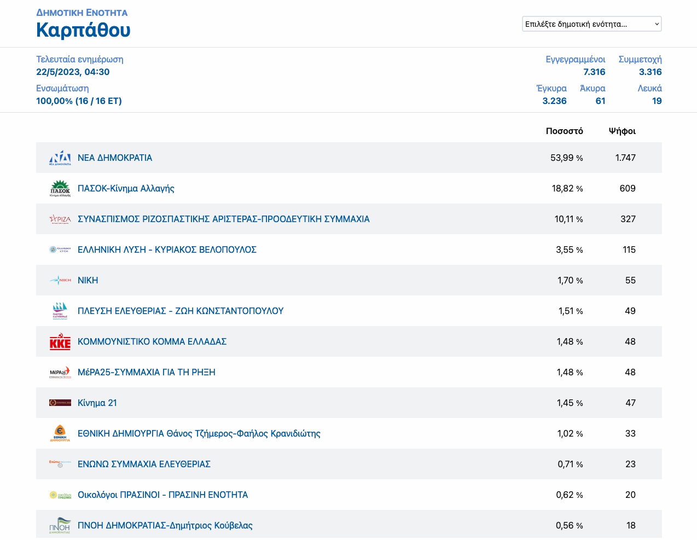
Task: Click the 1,02 % percentage cell
Action: (570, 433)
